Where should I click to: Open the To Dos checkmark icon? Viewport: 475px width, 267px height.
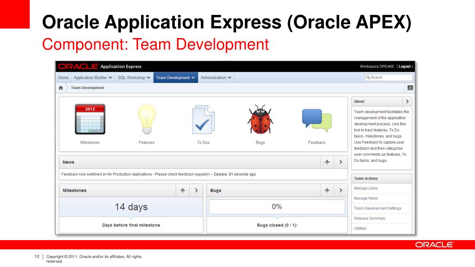click(x=203, y=120)
